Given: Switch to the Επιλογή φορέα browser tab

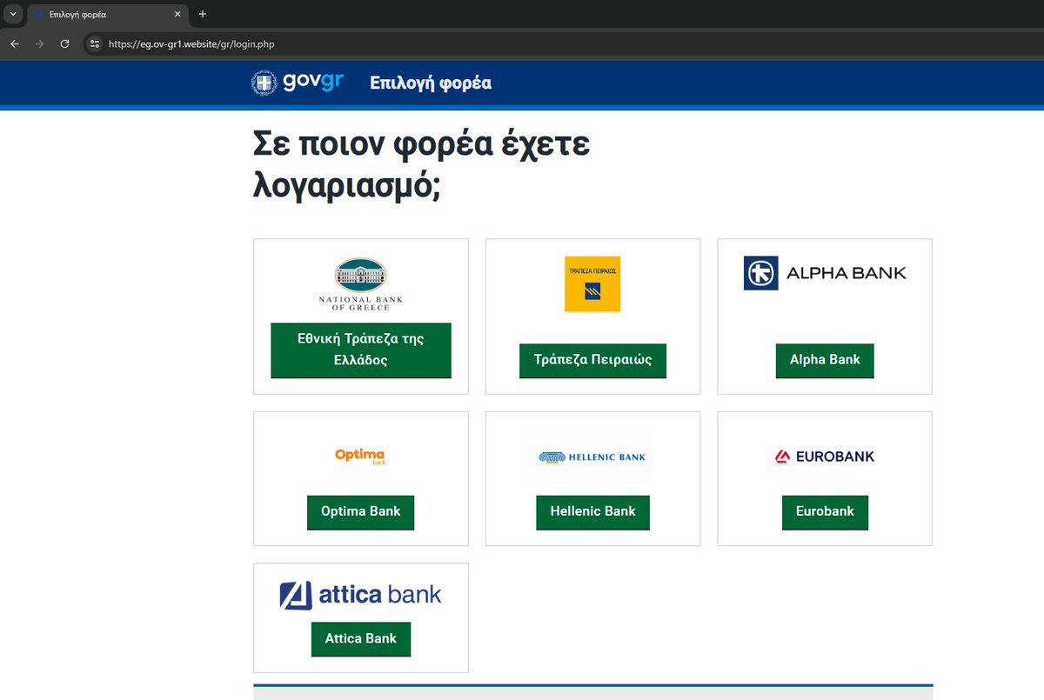Looking at the screenshot, I should coord(104,14).
